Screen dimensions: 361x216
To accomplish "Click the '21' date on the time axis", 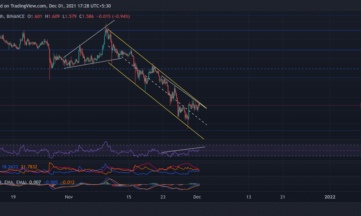I will click(283, 197).
